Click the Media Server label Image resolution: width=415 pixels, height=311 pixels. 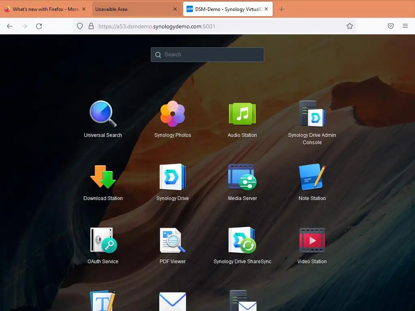click(x=242, y=198)
